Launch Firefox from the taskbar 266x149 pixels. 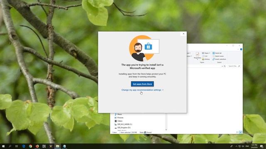(37, 146)
